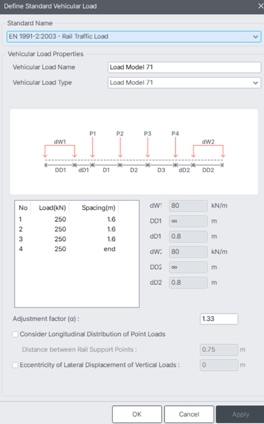The height and width of the screenshot is (424, 264).
Task: Click the Apply button
Action: (x=240, y=414)
